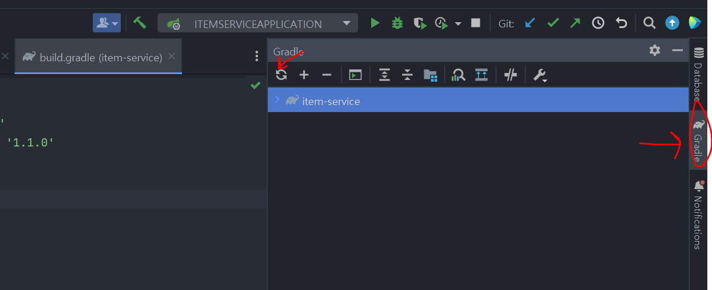
Task: Open Gradle panel options gear
Action: point(655,50)
